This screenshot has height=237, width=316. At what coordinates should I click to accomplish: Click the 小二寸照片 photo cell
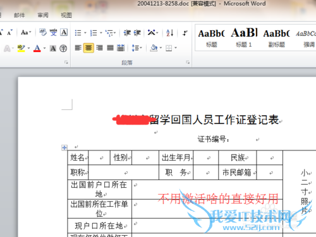[x=300, y=191]
